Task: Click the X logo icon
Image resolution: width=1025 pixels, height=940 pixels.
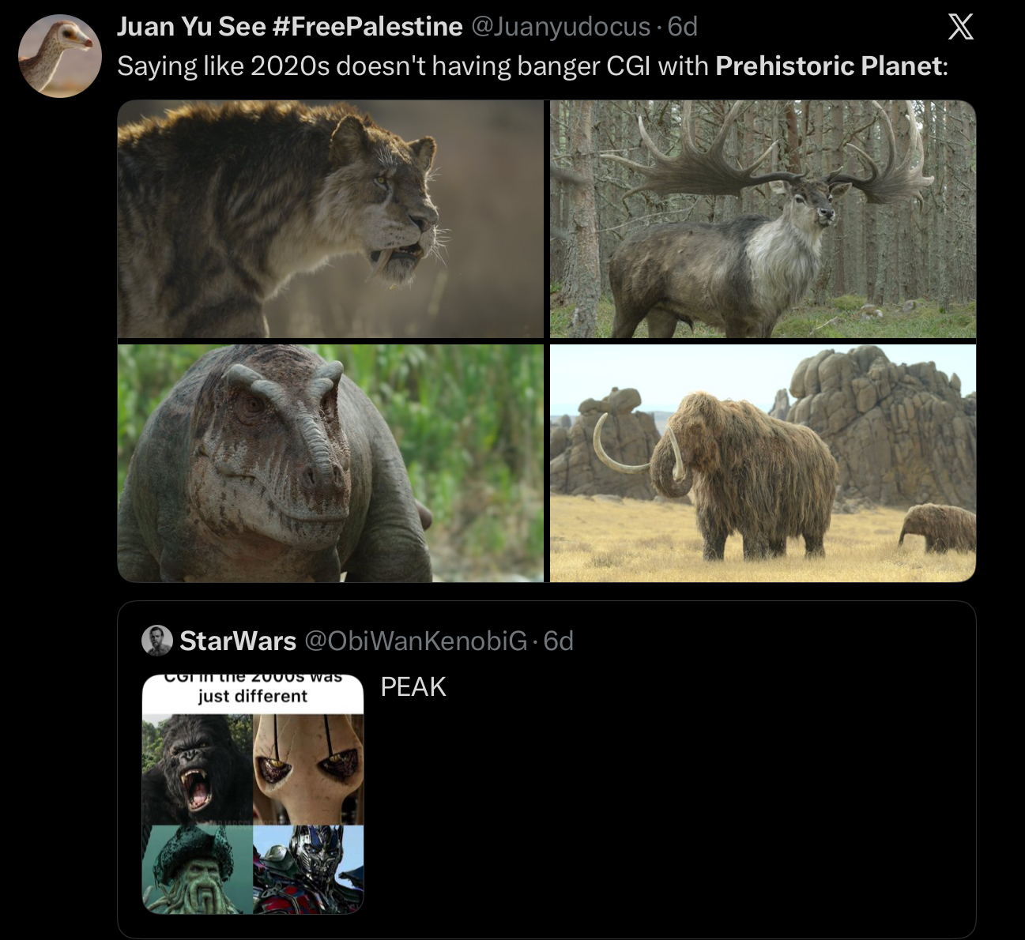Action: pos(960,28)
